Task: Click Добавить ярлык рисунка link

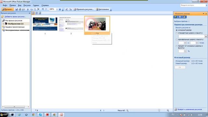Action: pos(15,17)
